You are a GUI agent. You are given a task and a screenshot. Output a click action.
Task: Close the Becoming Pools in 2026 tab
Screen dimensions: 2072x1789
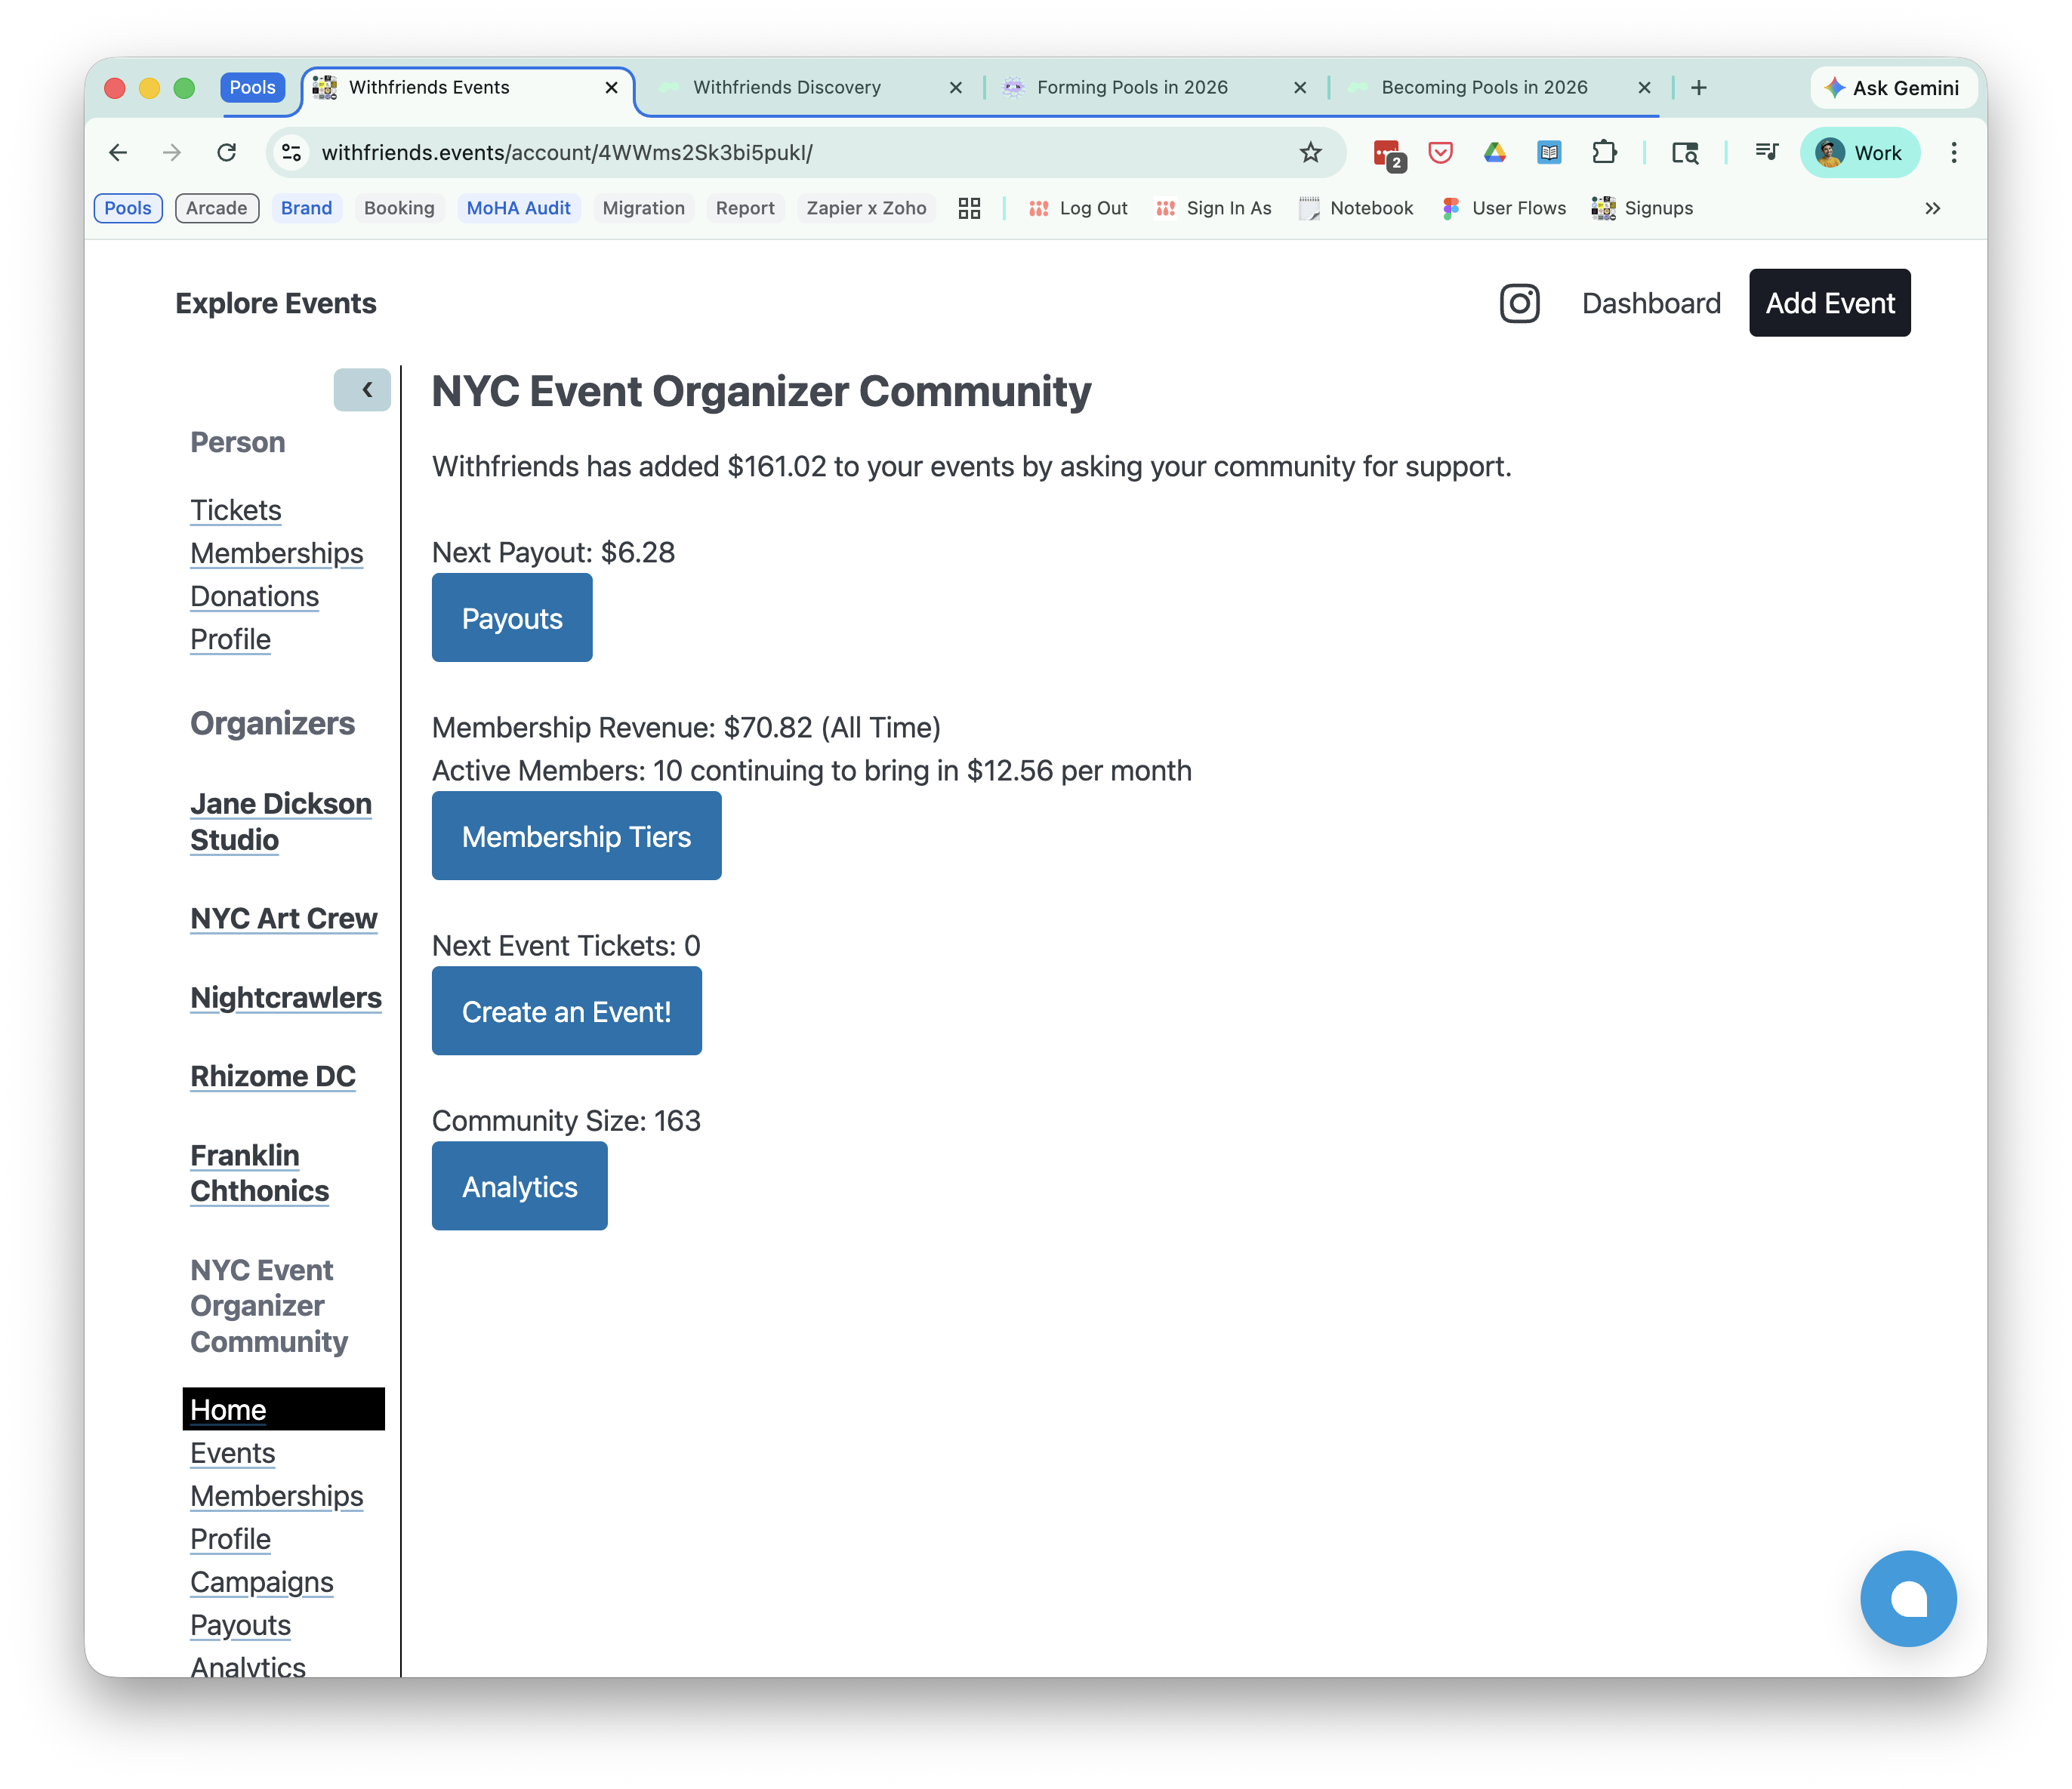click(x=1643, y=88)
